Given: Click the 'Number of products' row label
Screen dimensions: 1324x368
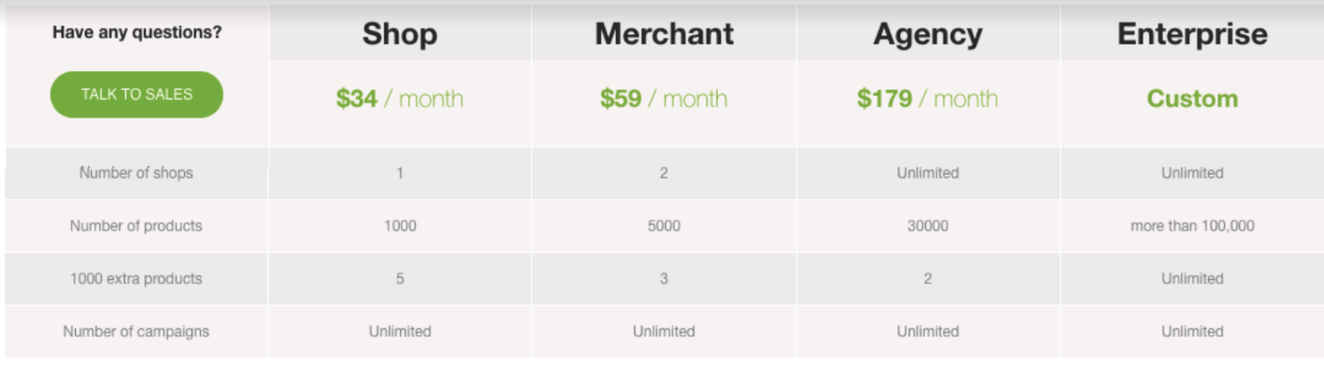Looking at the screenshot, I should pyautogui.click(x=136, y=226).
